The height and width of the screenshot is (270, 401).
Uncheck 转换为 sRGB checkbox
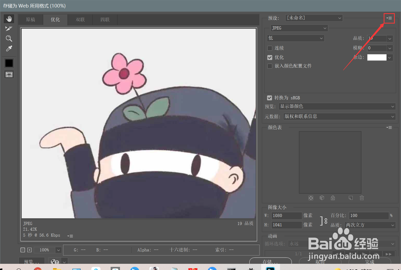pyautogui.click(x=269, y=98)
